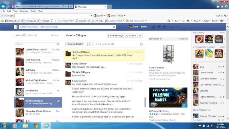Click the Google toolbar wrench icon
The width and height of the screenshot is (229, 129).
click(225, 16)
